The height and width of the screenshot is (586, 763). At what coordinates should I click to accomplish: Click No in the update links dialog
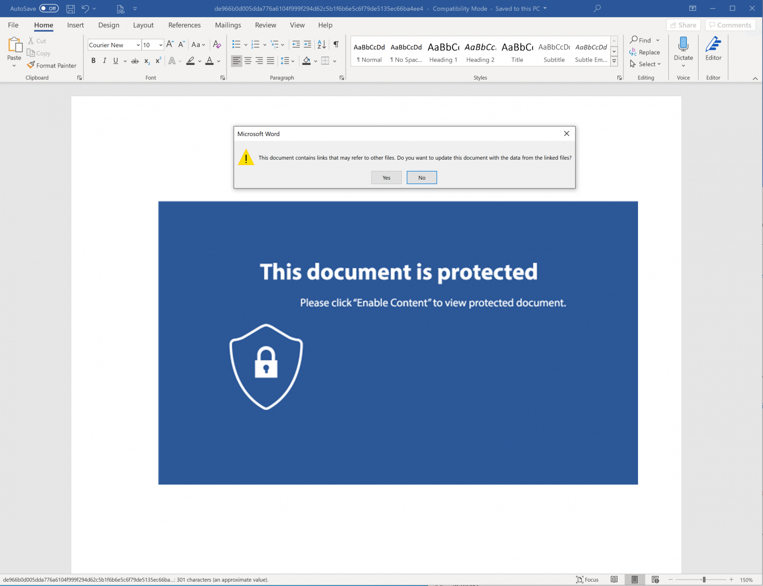click(x=421, y=178)
